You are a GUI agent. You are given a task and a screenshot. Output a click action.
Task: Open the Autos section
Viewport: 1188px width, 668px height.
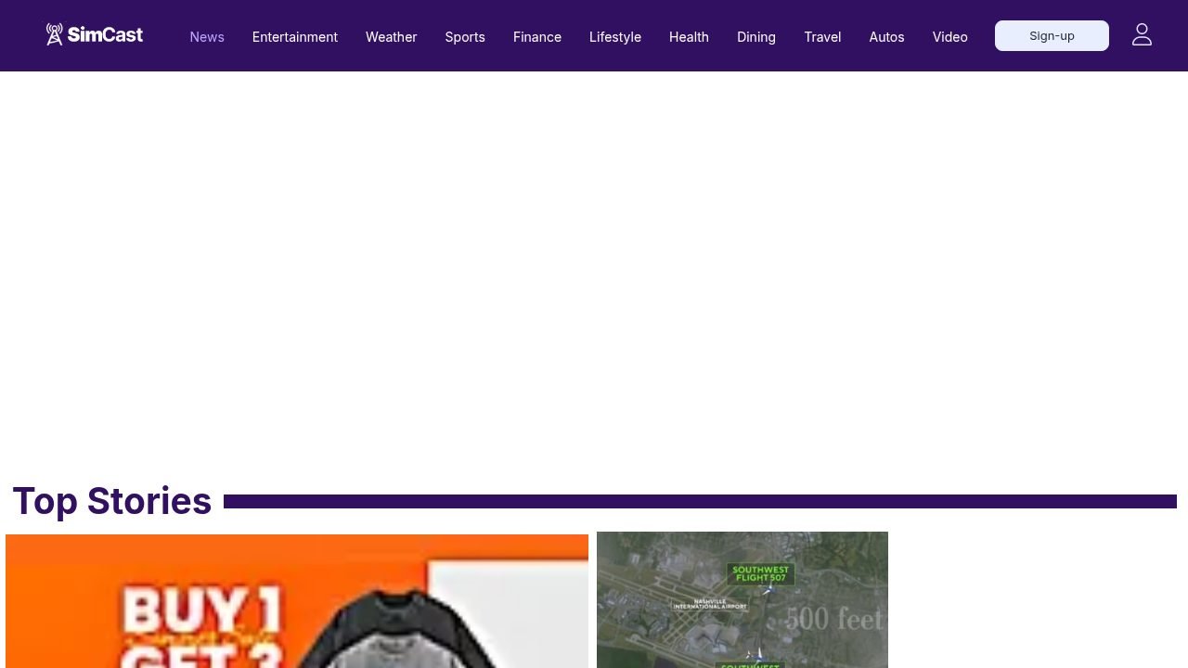887,37
